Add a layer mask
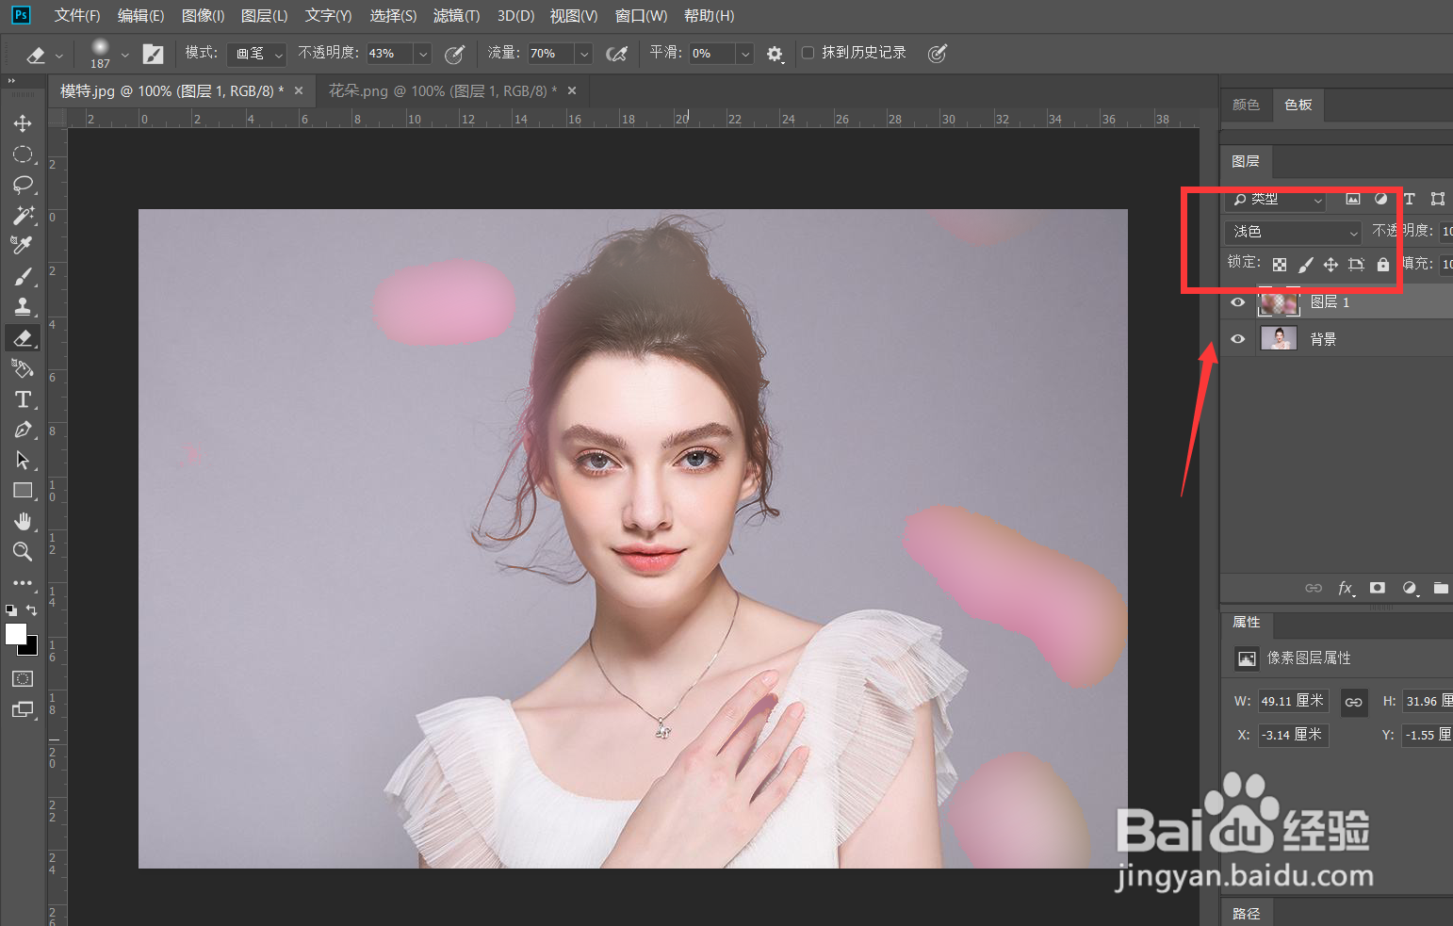This screenshot has width=1453, height=926. (x=1378, y=588)
